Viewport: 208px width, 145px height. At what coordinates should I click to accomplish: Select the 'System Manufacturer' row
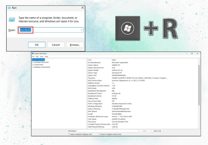pyautogui.click(x=143, y=68)
